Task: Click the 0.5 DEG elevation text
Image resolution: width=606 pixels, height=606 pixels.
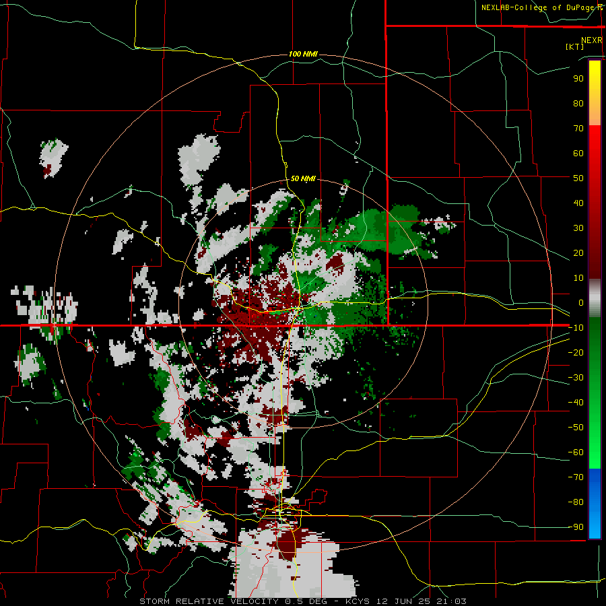Action: [306, 601]
